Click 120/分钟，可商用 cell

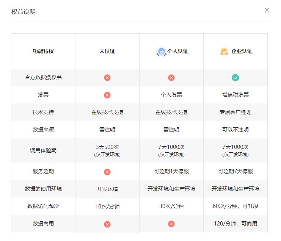pos(235,224)
